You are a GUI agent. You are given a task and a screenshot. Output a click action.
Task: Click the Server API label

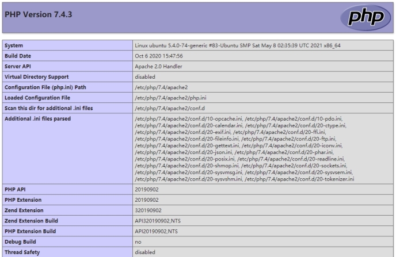coord(18,66)
